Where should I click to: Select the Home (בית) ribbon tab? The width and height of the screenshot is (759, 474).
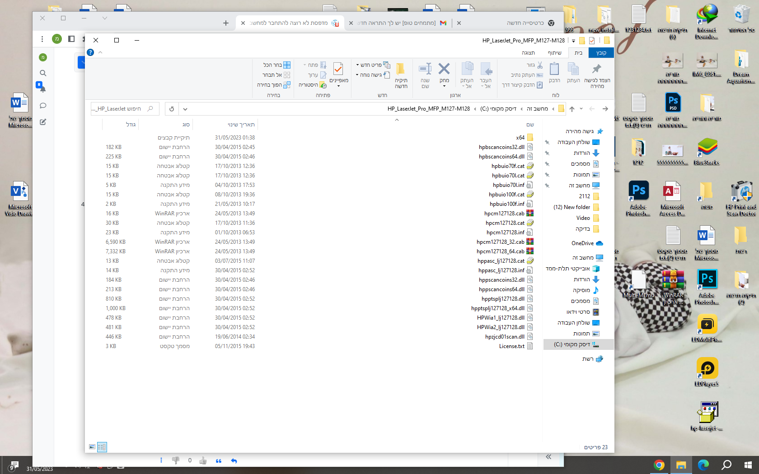[578, 53]
